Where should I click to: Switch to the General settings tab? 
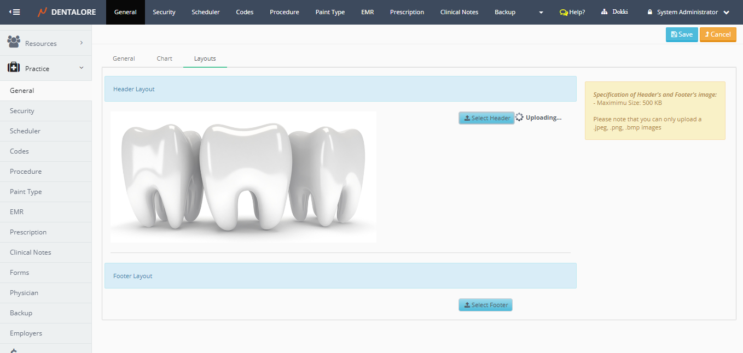pyautogui.click(x=124, y=58)
